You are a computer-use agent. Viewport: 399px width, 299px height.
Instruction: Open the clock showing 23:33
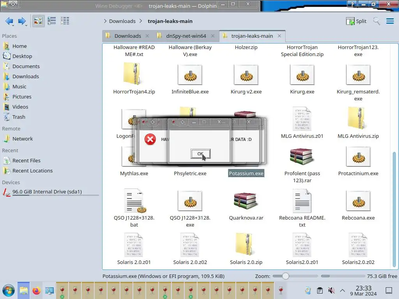pyautogui.click(x=364, y=290)
